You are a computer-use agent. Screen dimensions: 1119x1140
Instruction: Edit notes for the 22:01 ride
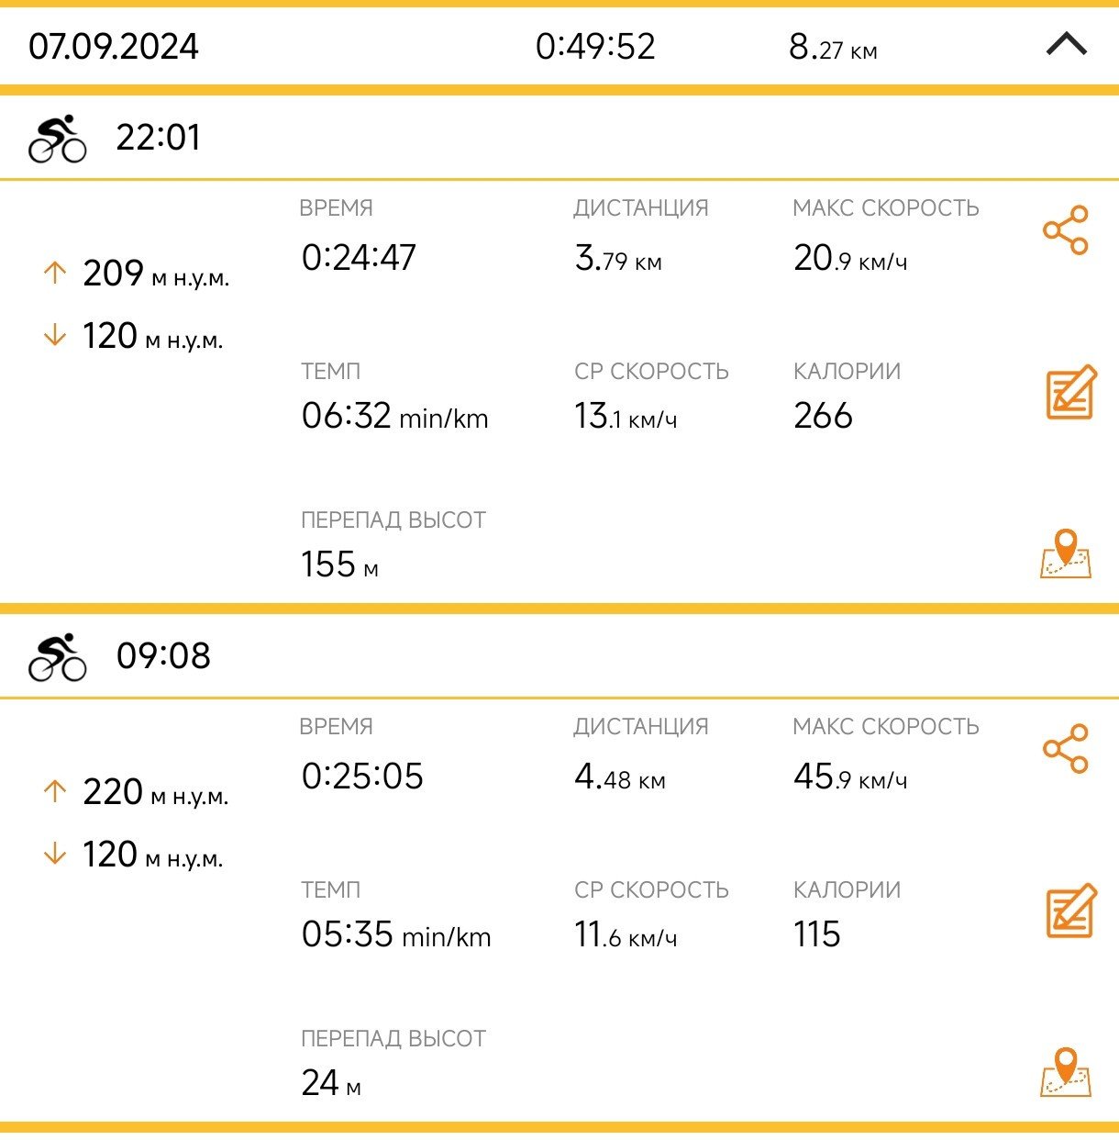coord(1071,393)
